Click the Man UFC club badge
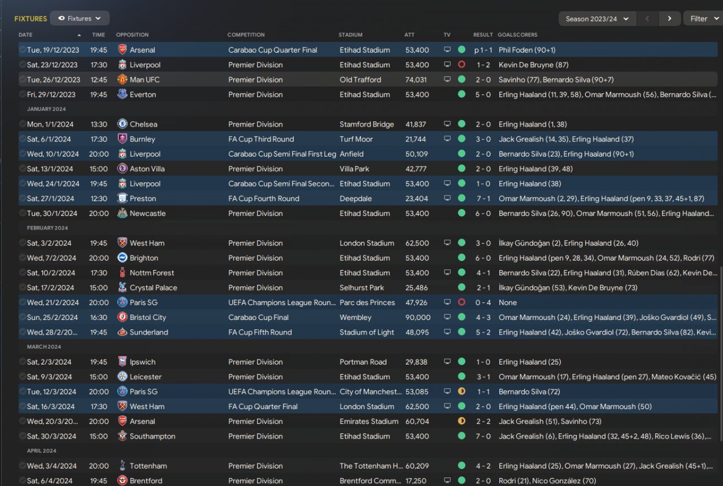 pyautogui.click(x=122, y=80)
